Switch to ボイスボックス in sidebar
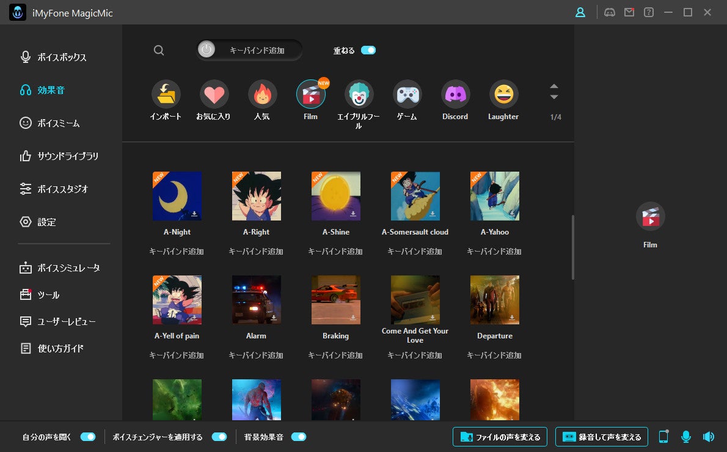Viewport: 727px width, 452px height. click(x=62, y=57)
